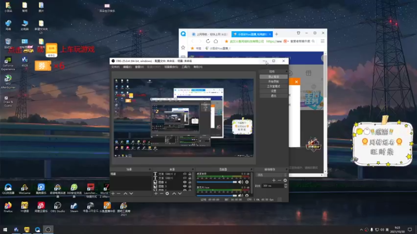Viewport: 417px width, 234px height.
Task: Mute the Mic/Aux speaker icon
Action: coord(240,196)
